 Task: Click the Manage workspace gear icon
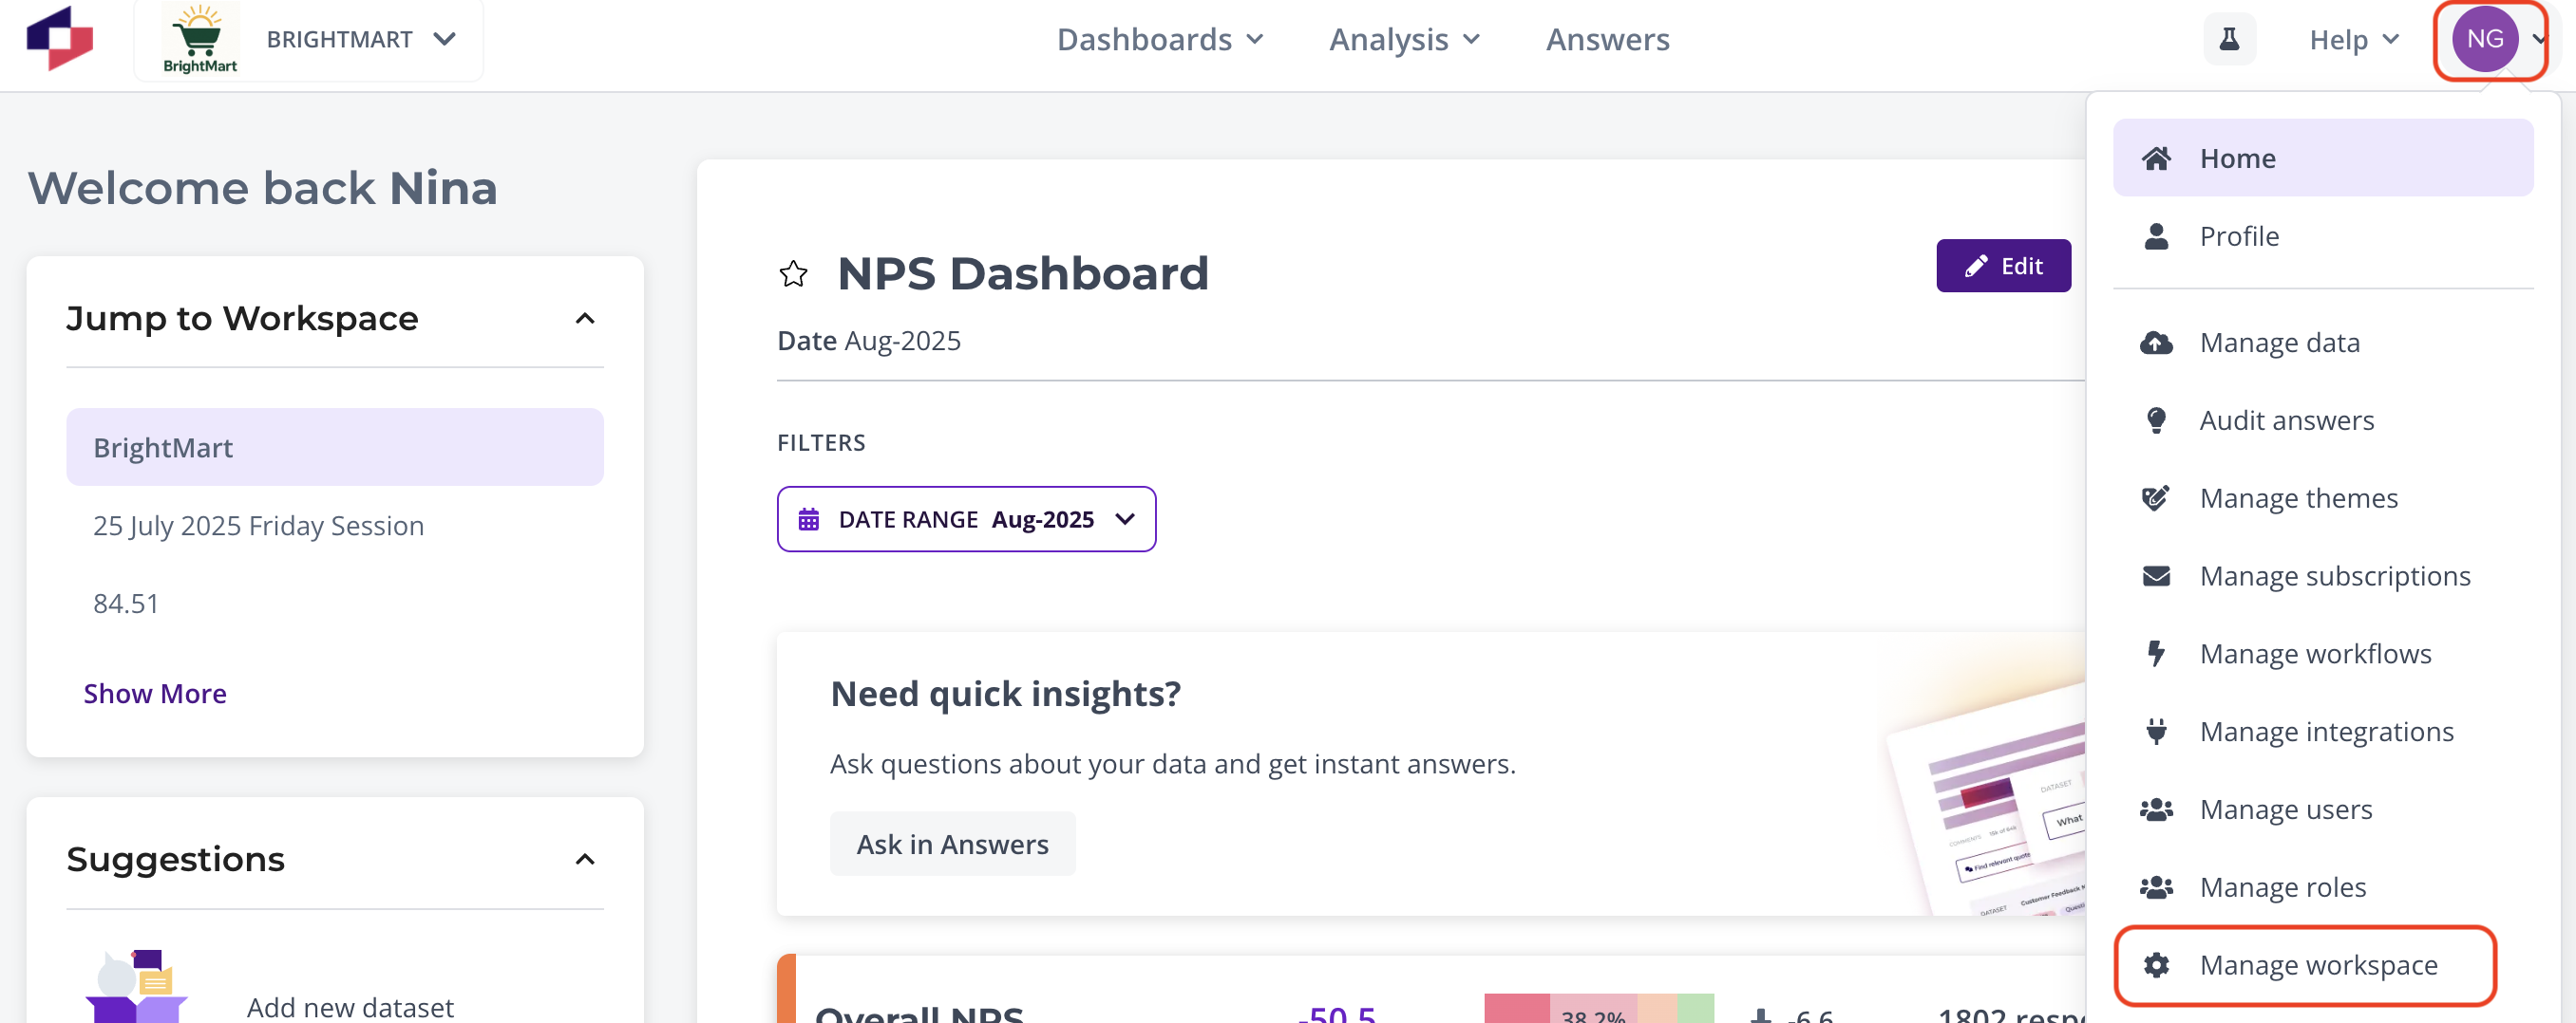tap(2156, 965)
